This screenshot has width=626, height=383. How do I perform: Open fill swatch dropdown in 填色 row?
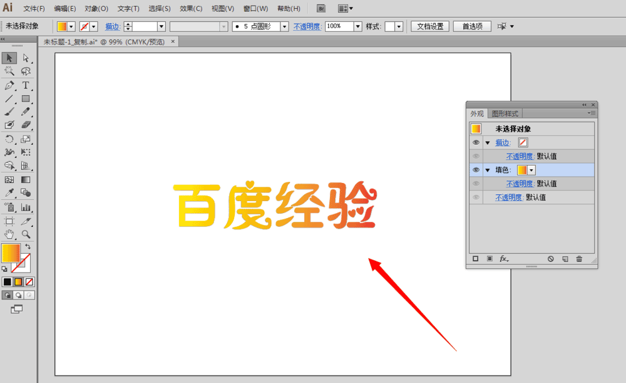[531, 170]
